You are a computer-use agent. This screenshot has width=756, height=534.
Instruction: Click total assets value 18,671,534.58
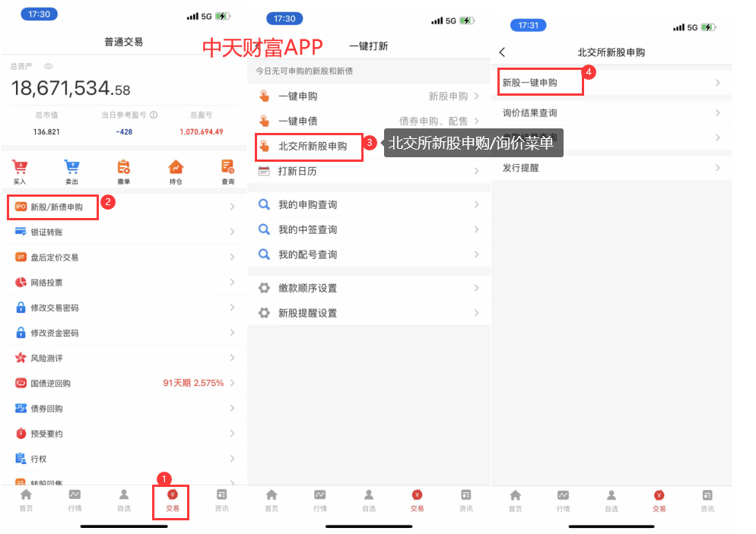point(71,89)
